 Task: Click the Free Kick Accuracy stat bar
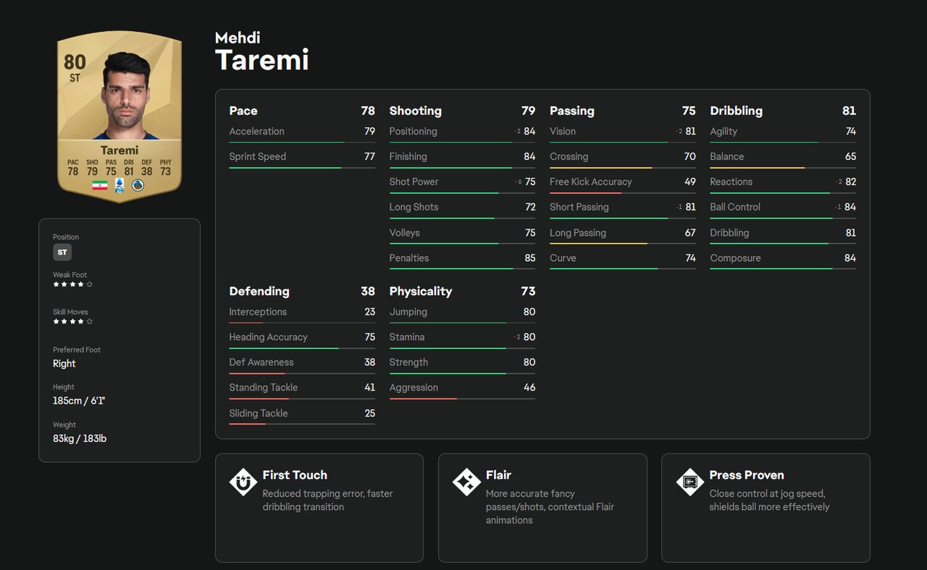pos(622,193)
